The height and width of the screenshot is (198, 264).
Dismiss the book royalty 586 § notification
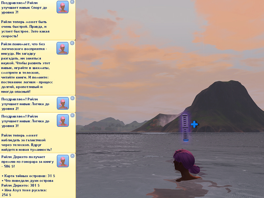72,156
